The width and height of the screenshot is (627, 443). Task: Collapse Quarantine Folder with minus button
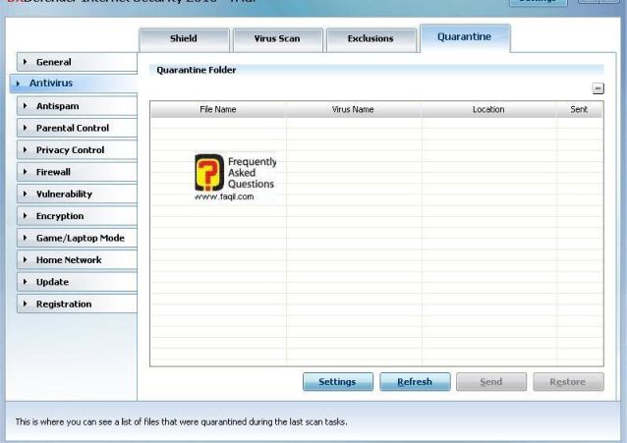pyautogui.click(x=598, y=88)
